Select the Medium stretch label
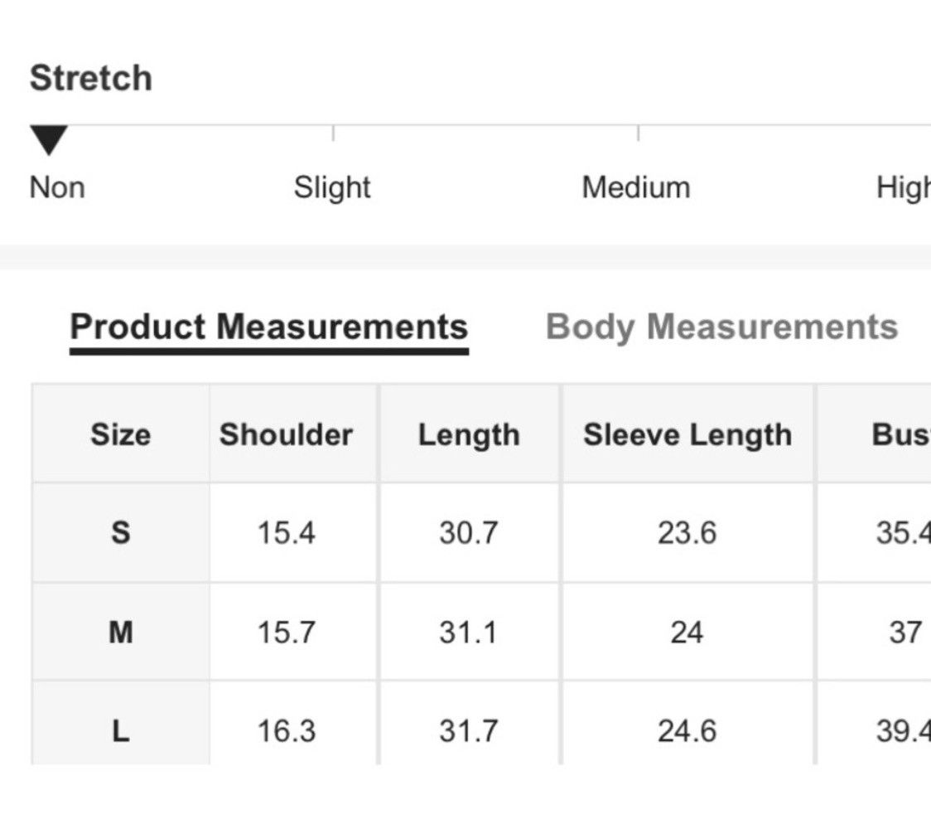 (x=636, y=188)
